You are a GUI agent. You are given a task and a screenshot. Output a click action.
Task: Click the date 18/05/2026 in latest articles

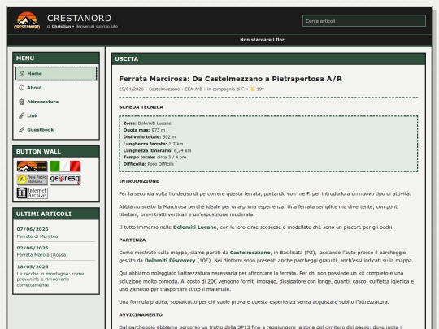[33, 266]
